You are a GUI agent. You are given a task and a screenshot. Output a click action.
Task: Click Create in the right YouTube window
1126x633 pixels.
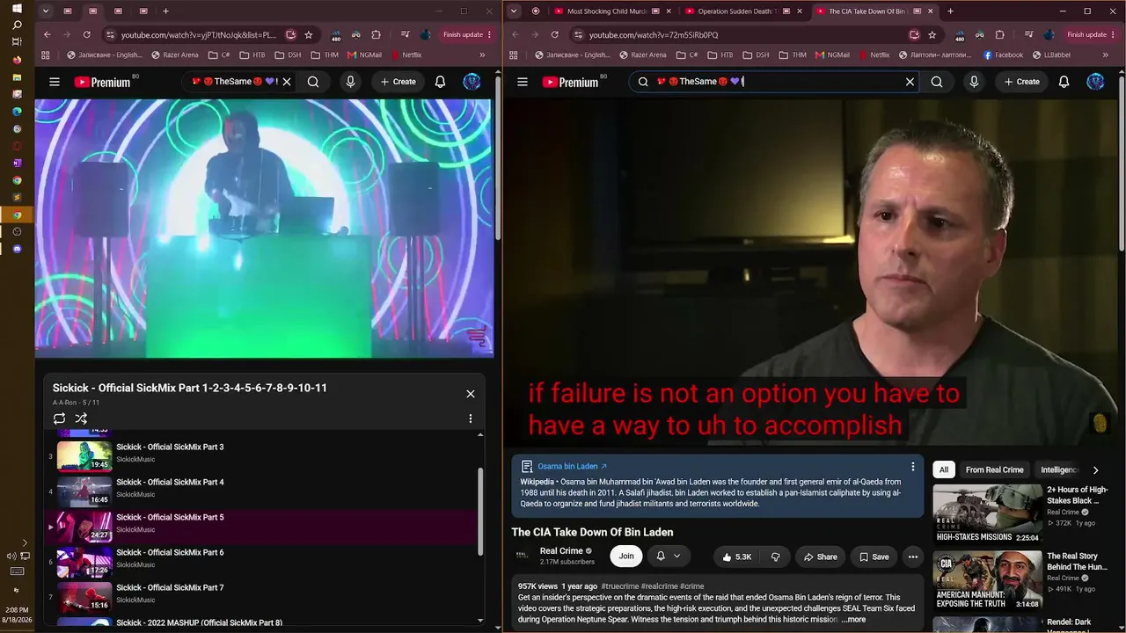point(1022,82)
